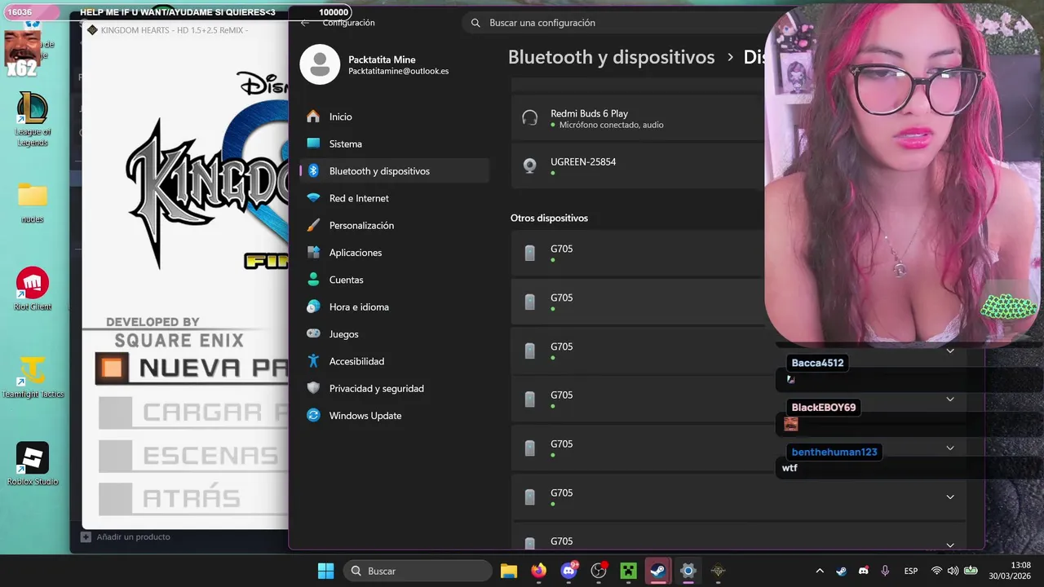This screenshot has width=1044, height=587.
Task: Click the Packtatitamine@outlook.es email text
Action: 398,72
